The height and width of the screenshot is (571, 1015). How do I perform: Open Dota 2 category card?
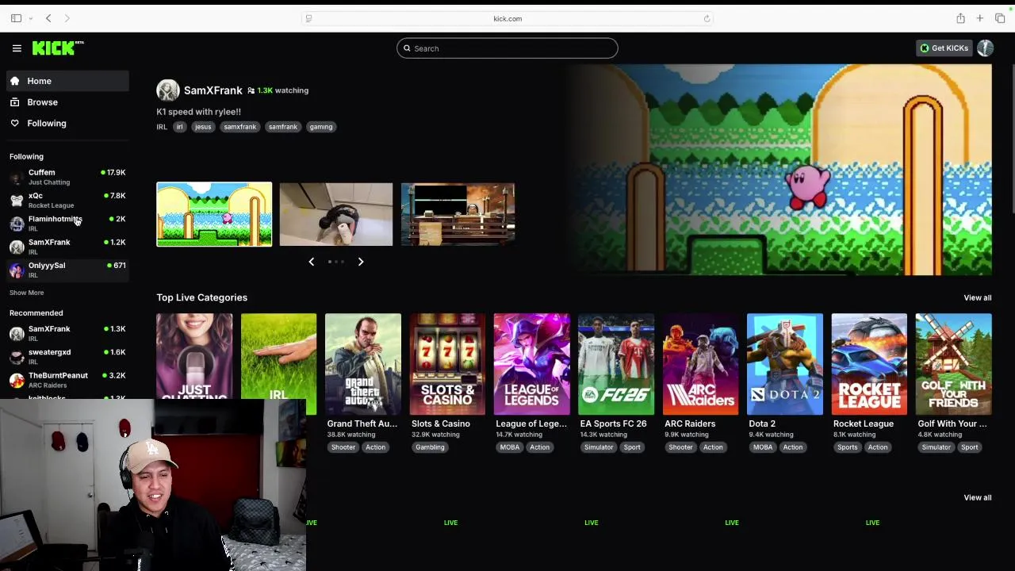pos(785,363)
